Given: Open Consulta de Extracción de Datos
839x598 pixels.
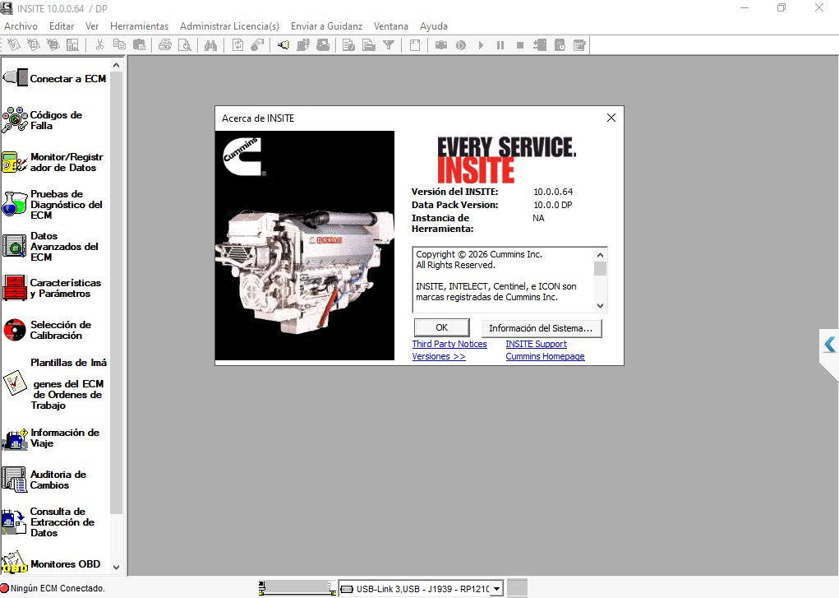Looking at the screenshot, I should (x=48, y=522).
